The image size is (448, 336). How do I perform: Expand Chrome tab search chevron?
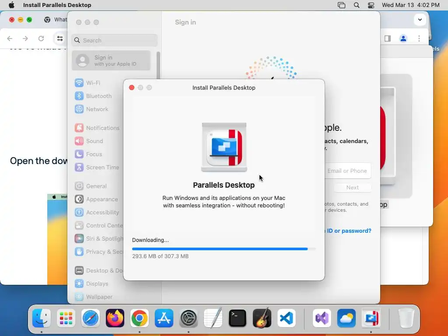420,20
